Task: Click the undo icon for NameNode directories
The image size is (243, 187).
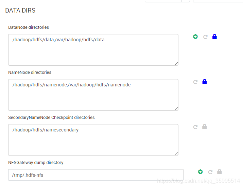Action: (195, 82)
